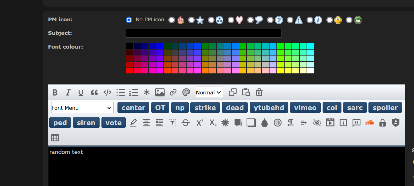Click the Subject input field
Viewport: 414px width, 186px height.
click(204, 33)
